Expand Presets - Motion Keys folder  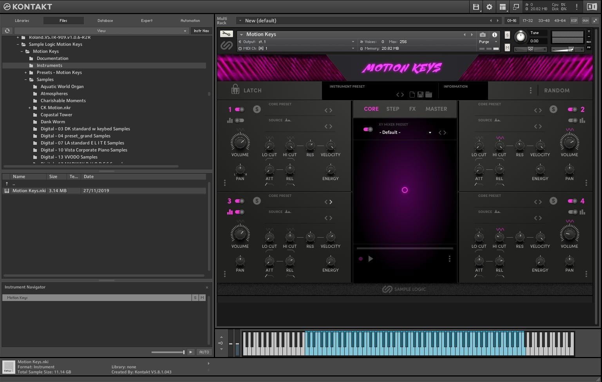click(26, 72)
